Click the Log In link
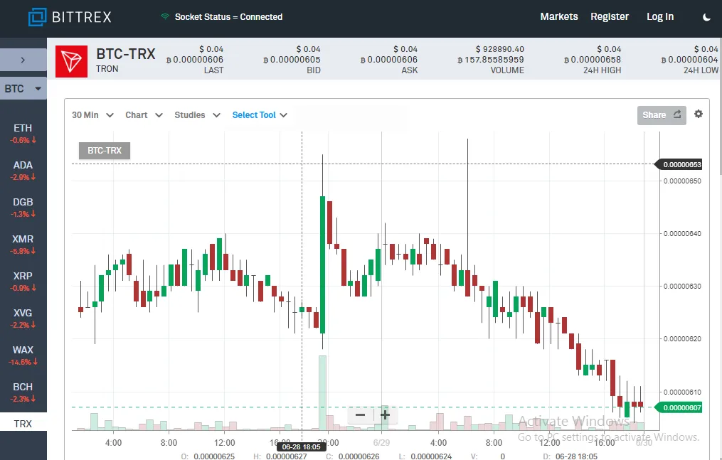The image size is (722, 460). pyautogui.click(x=660, y=16)
